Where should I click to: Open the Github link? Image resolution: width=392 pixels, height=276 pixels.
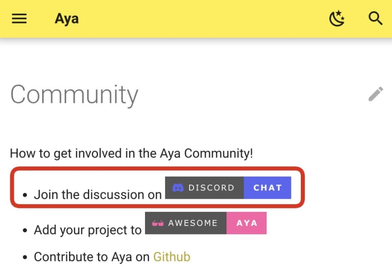pos(171,256)
